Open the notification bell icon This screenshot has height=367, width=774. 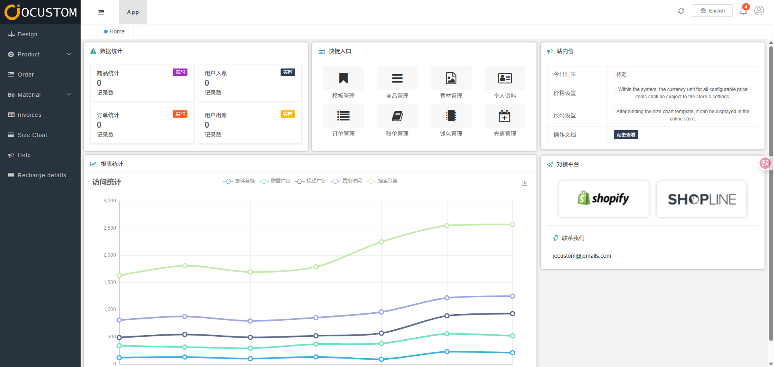pyautogui.click(x=743, y=11)
